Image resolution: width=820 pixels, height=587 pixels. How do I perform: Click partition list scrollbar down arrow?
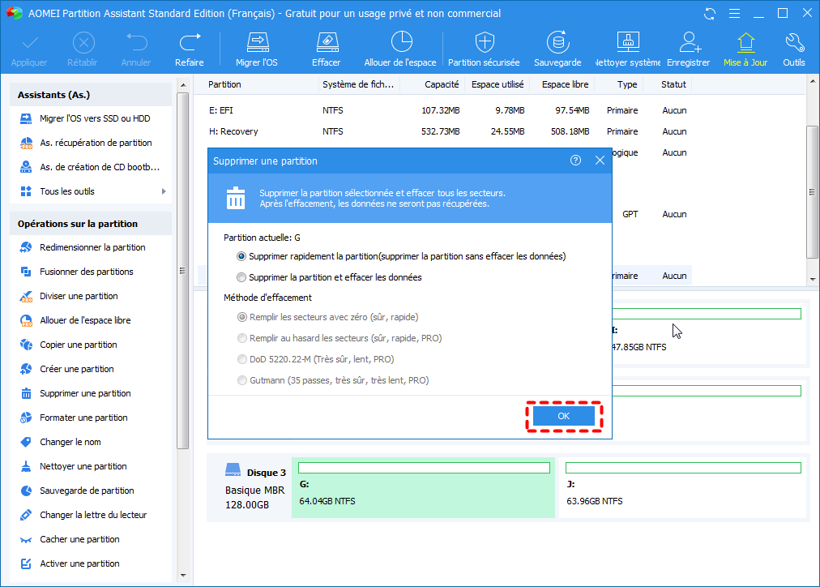click(813, 280)
